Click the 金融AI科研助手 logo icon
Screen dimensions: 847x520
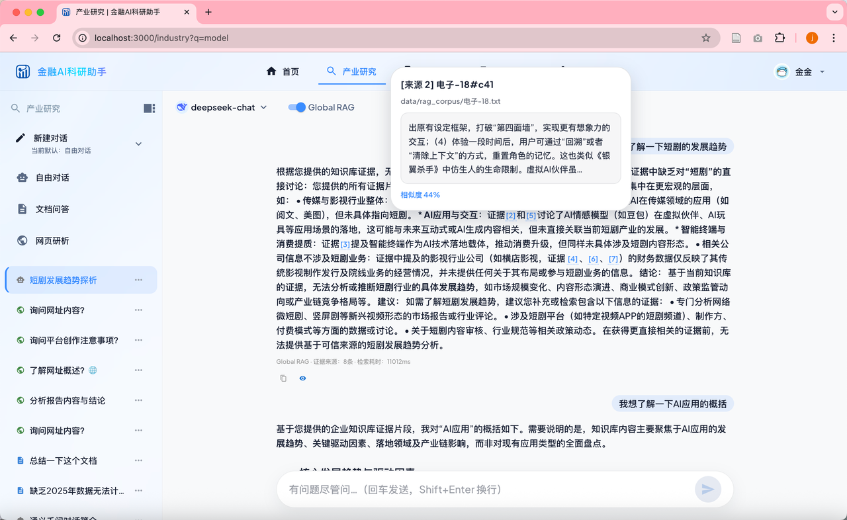pyautogui.click(x=23, y=71)
